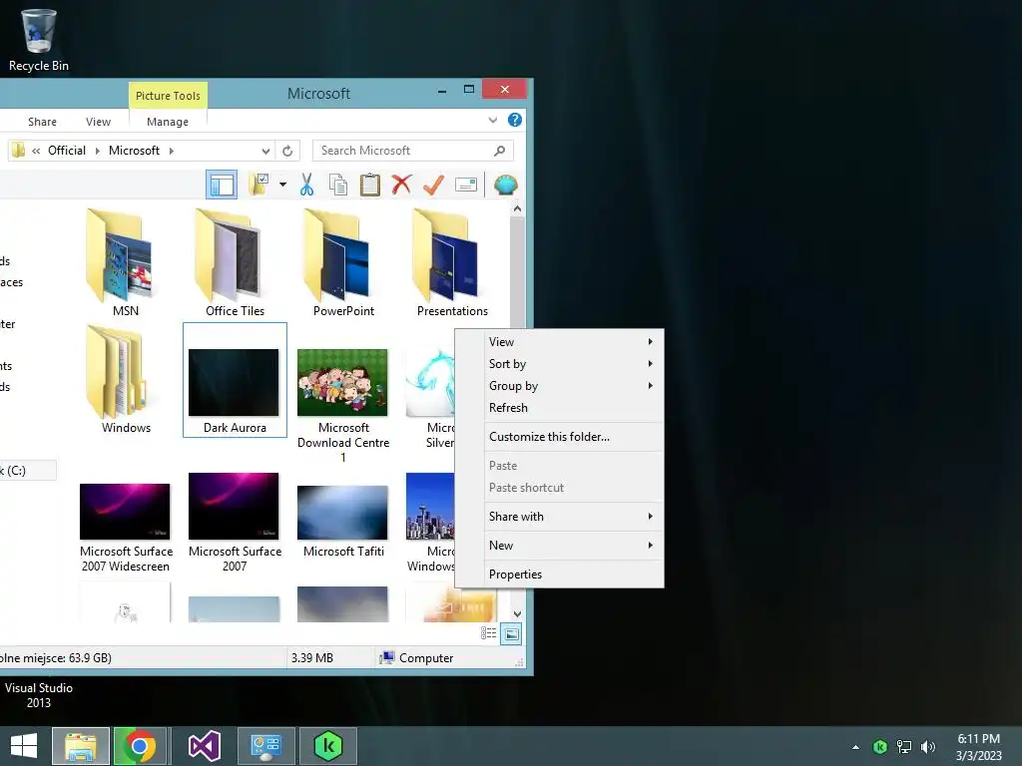Open the New submenu

coord(573,546)
